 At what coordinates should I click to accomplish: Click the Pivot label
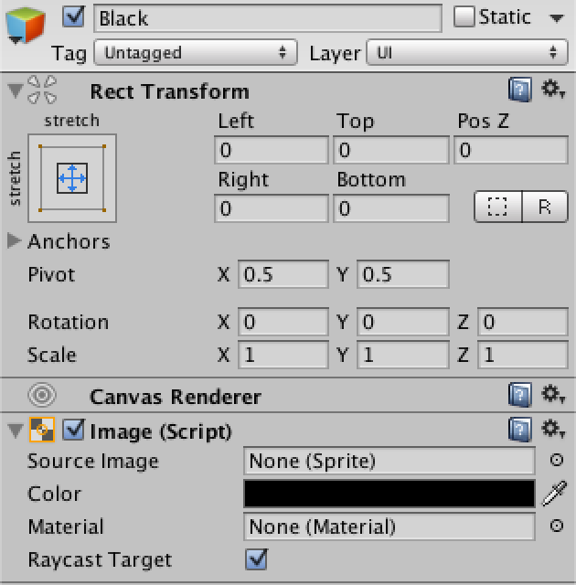[51, 274]
